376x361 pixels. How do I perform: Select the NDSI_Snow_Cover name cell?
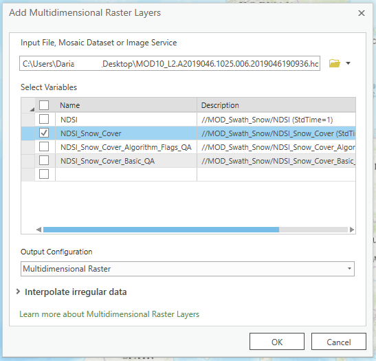click(126, 133)
